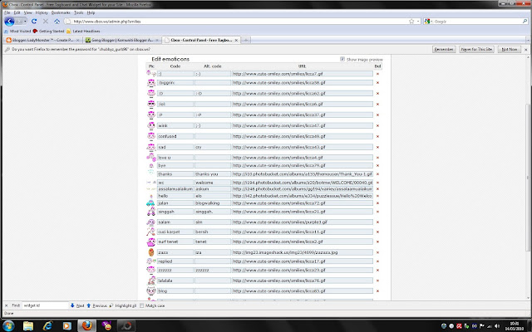Open the Getting Started bookmark
The height and width of the screenshot is (332, 532).
point(48,32)
